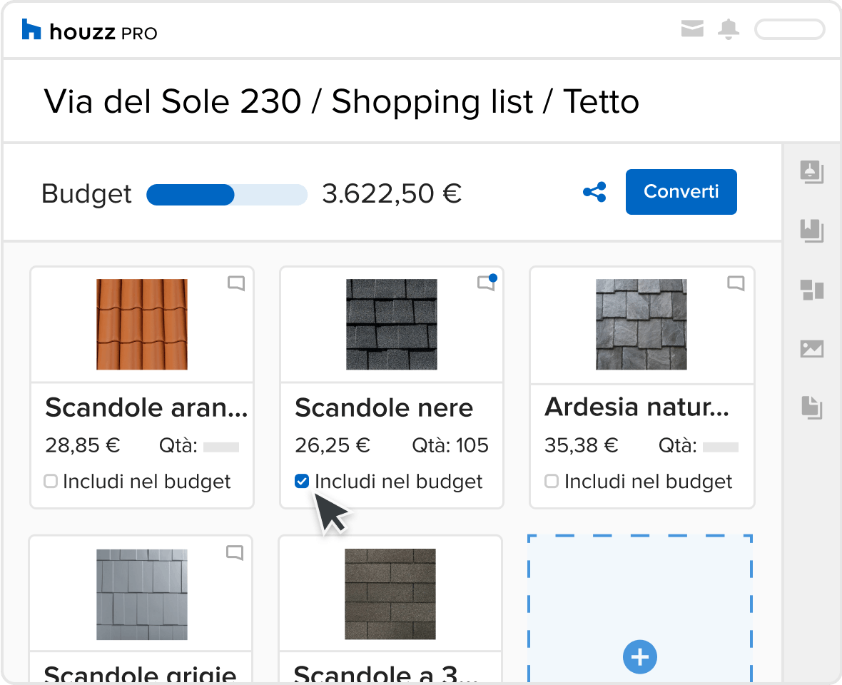Open comments on Scandole grigie card
Screen dimensions: 842x685
[x=235, y=552]
